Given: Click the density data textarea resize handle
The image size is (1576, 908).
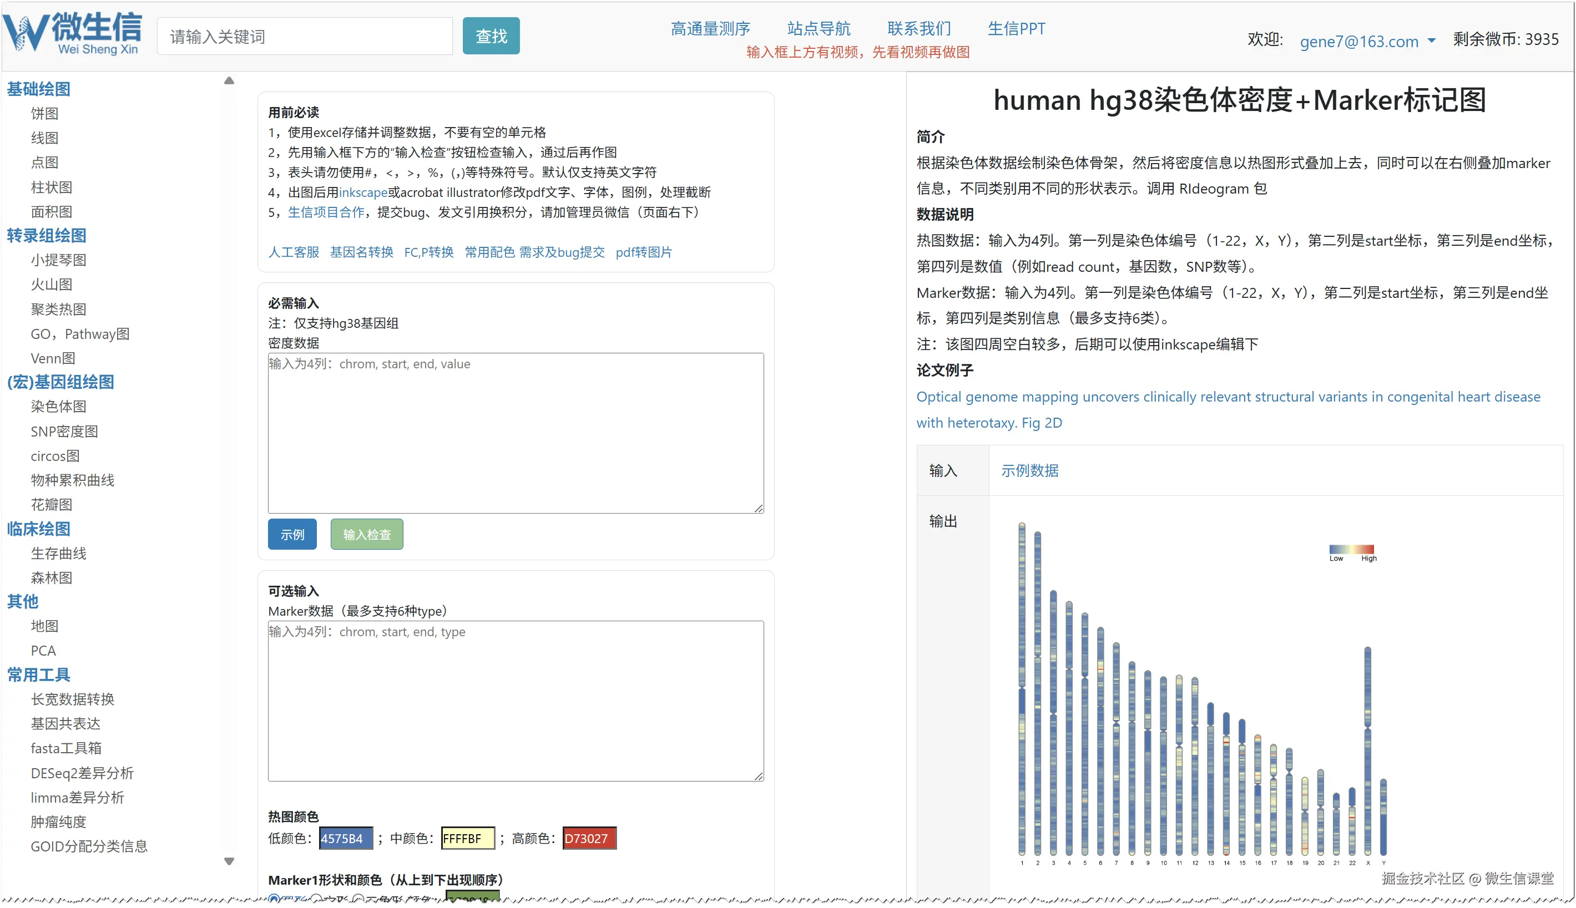Looking at the screenshot, I should click(759, 509).
